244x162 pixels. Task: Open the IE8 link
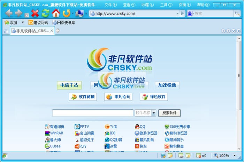coord(110,133)
